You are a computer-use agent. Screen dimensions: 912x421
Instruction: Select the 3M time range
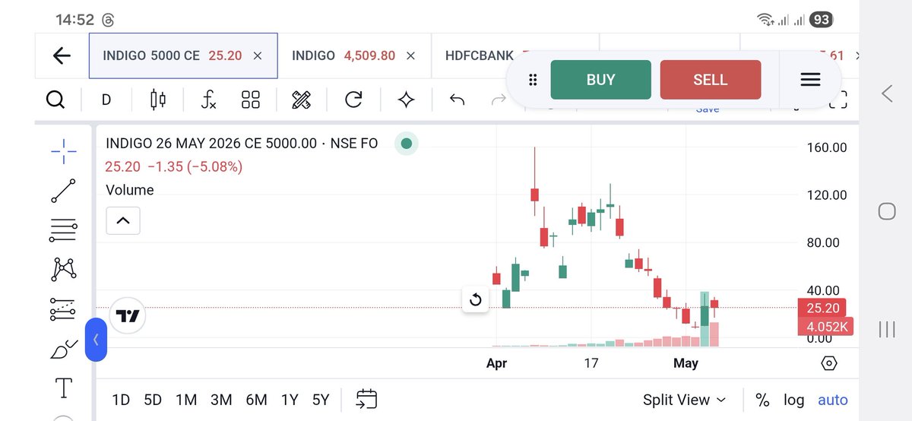tap(221, 400)
